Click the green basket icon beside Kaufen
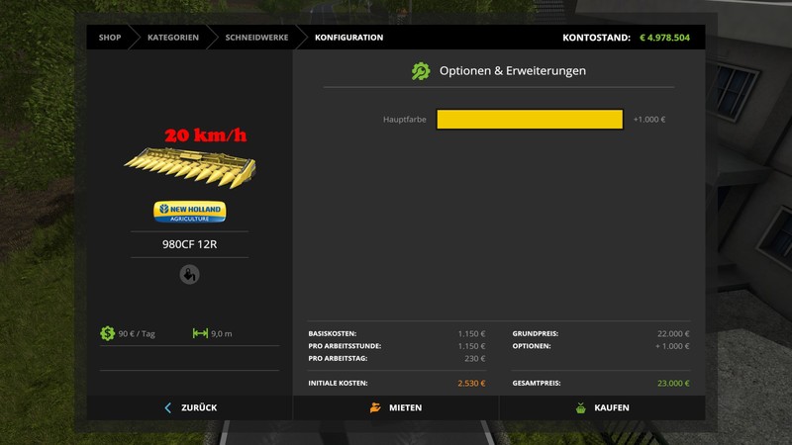 (581, 407)
